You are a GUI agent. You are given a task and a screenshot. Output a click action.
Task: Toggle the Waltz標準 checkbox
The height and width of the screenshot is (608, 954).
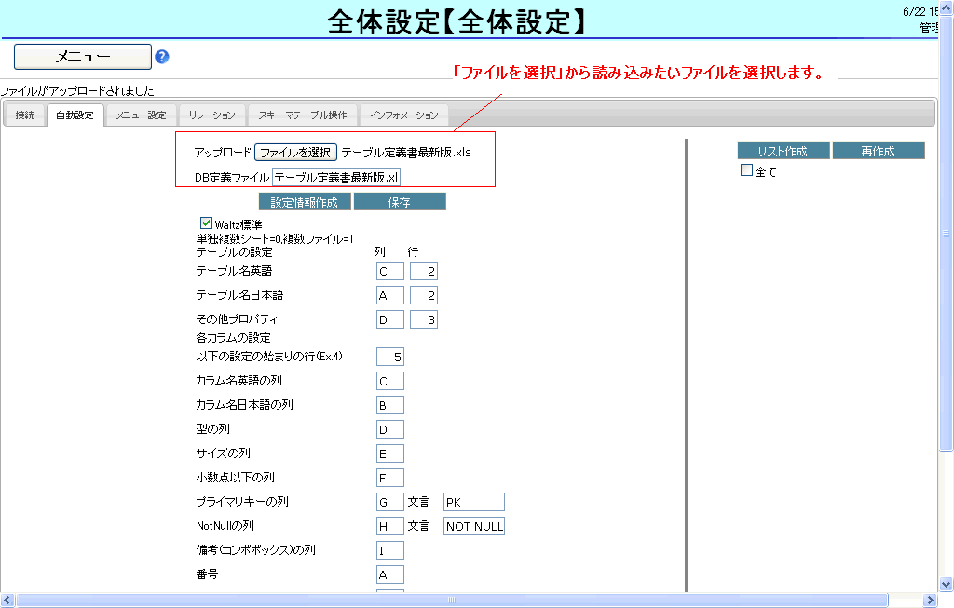(x=206, y=223)
